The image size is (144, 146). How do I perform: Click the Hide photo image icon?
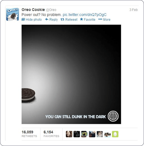click(x=23, y=19)
